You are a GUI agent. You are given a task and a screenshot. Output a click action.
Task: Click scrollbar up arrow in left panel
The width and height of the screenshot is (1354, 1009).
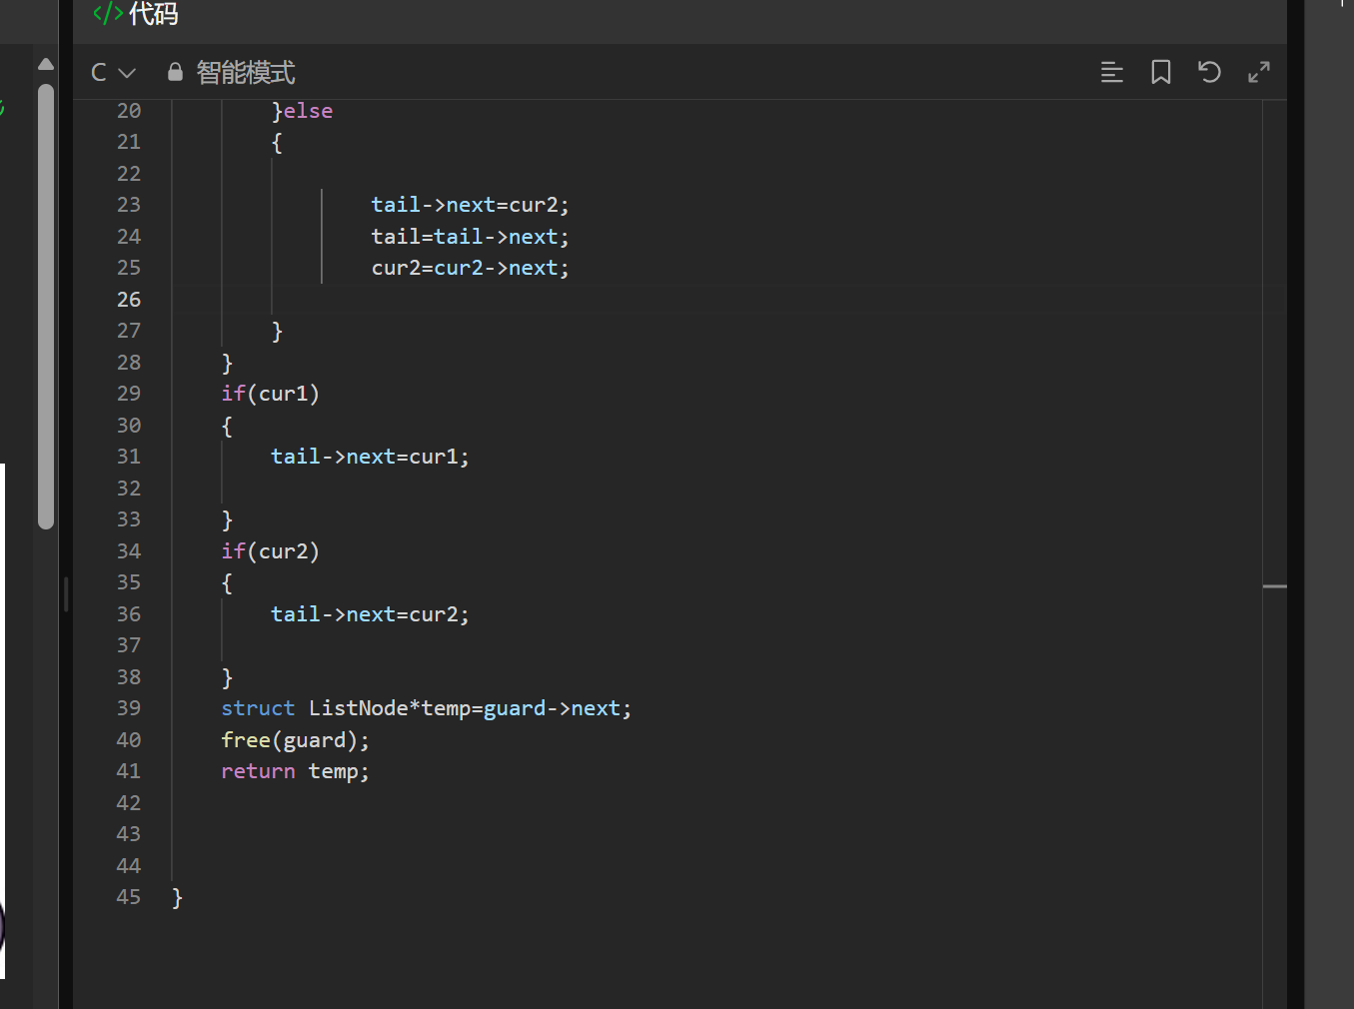[x=45, y=64]
